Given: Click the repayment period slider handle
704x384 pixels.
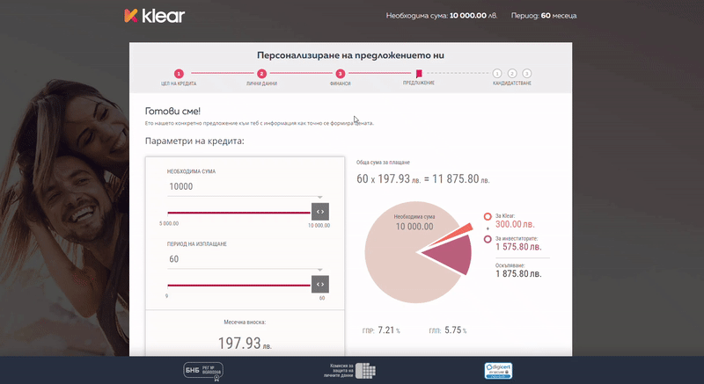Looking at the screenshot, I should (320, 284).
